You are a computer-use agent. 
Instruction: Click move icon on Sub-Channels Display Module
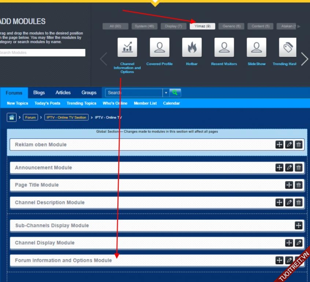coord(299,225)
